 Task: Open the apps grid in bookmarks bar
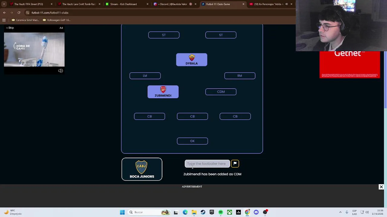click(x=4, y=20)
